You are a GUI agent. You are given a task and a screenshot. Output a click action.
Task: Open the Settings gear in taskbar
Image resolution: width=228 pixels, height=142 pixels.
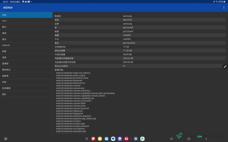(136, 139)
